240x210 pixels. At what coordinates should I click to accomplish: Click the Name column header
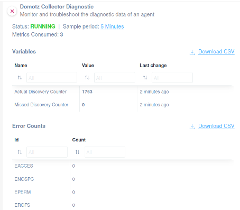[x=21, y=66]
